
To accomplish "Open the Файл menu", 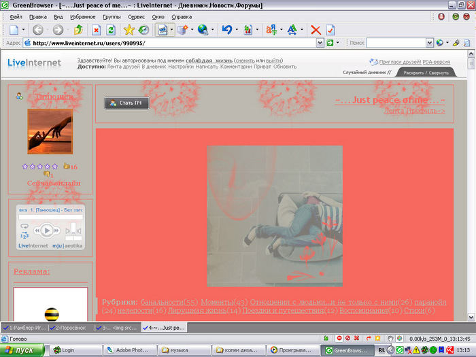I will 16,17.
